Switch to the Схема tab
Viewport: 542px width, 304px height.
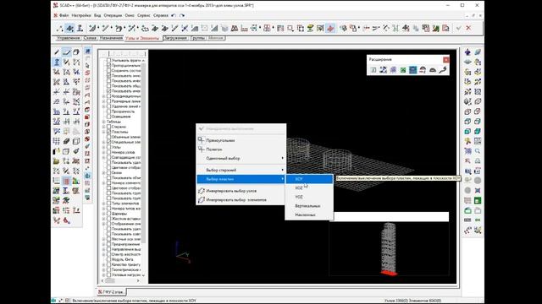click(90, 38)
